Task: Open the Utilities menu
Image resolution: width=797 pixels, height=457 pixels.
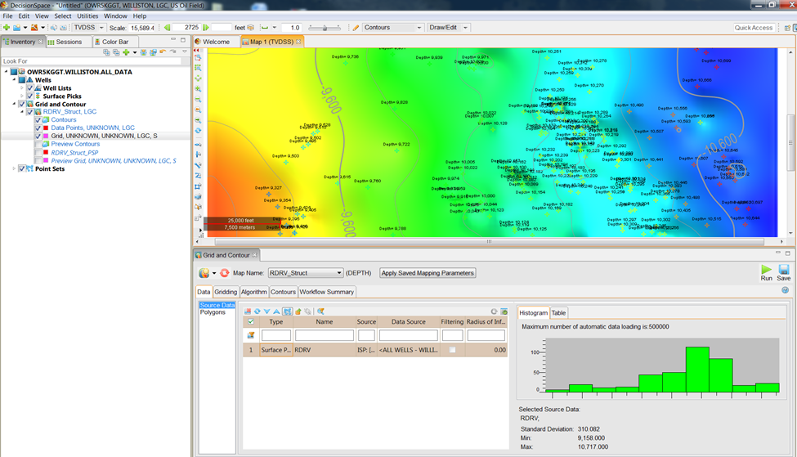Action: [87, 16]
